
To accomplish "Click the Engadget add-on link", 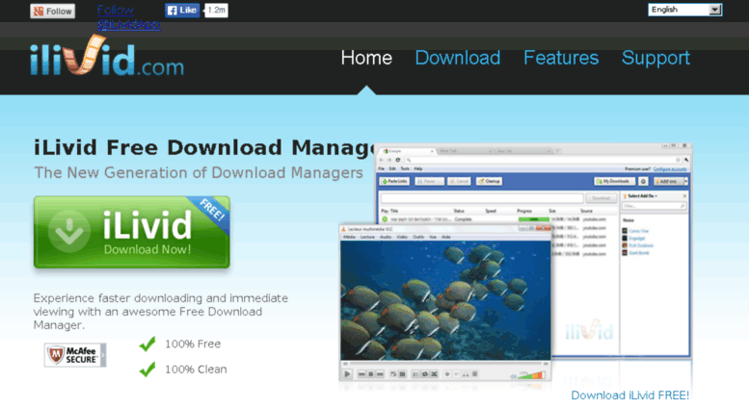I will (x=637, y=239).
